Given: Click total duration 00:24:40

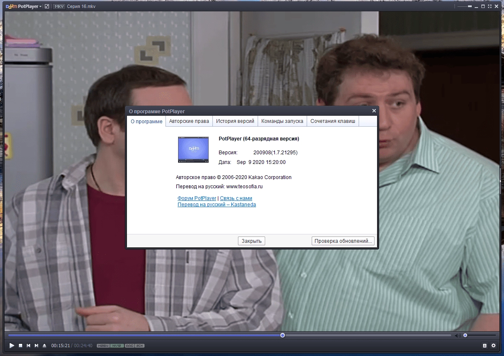Looking at the screenshot, I should tap(83, 346).
